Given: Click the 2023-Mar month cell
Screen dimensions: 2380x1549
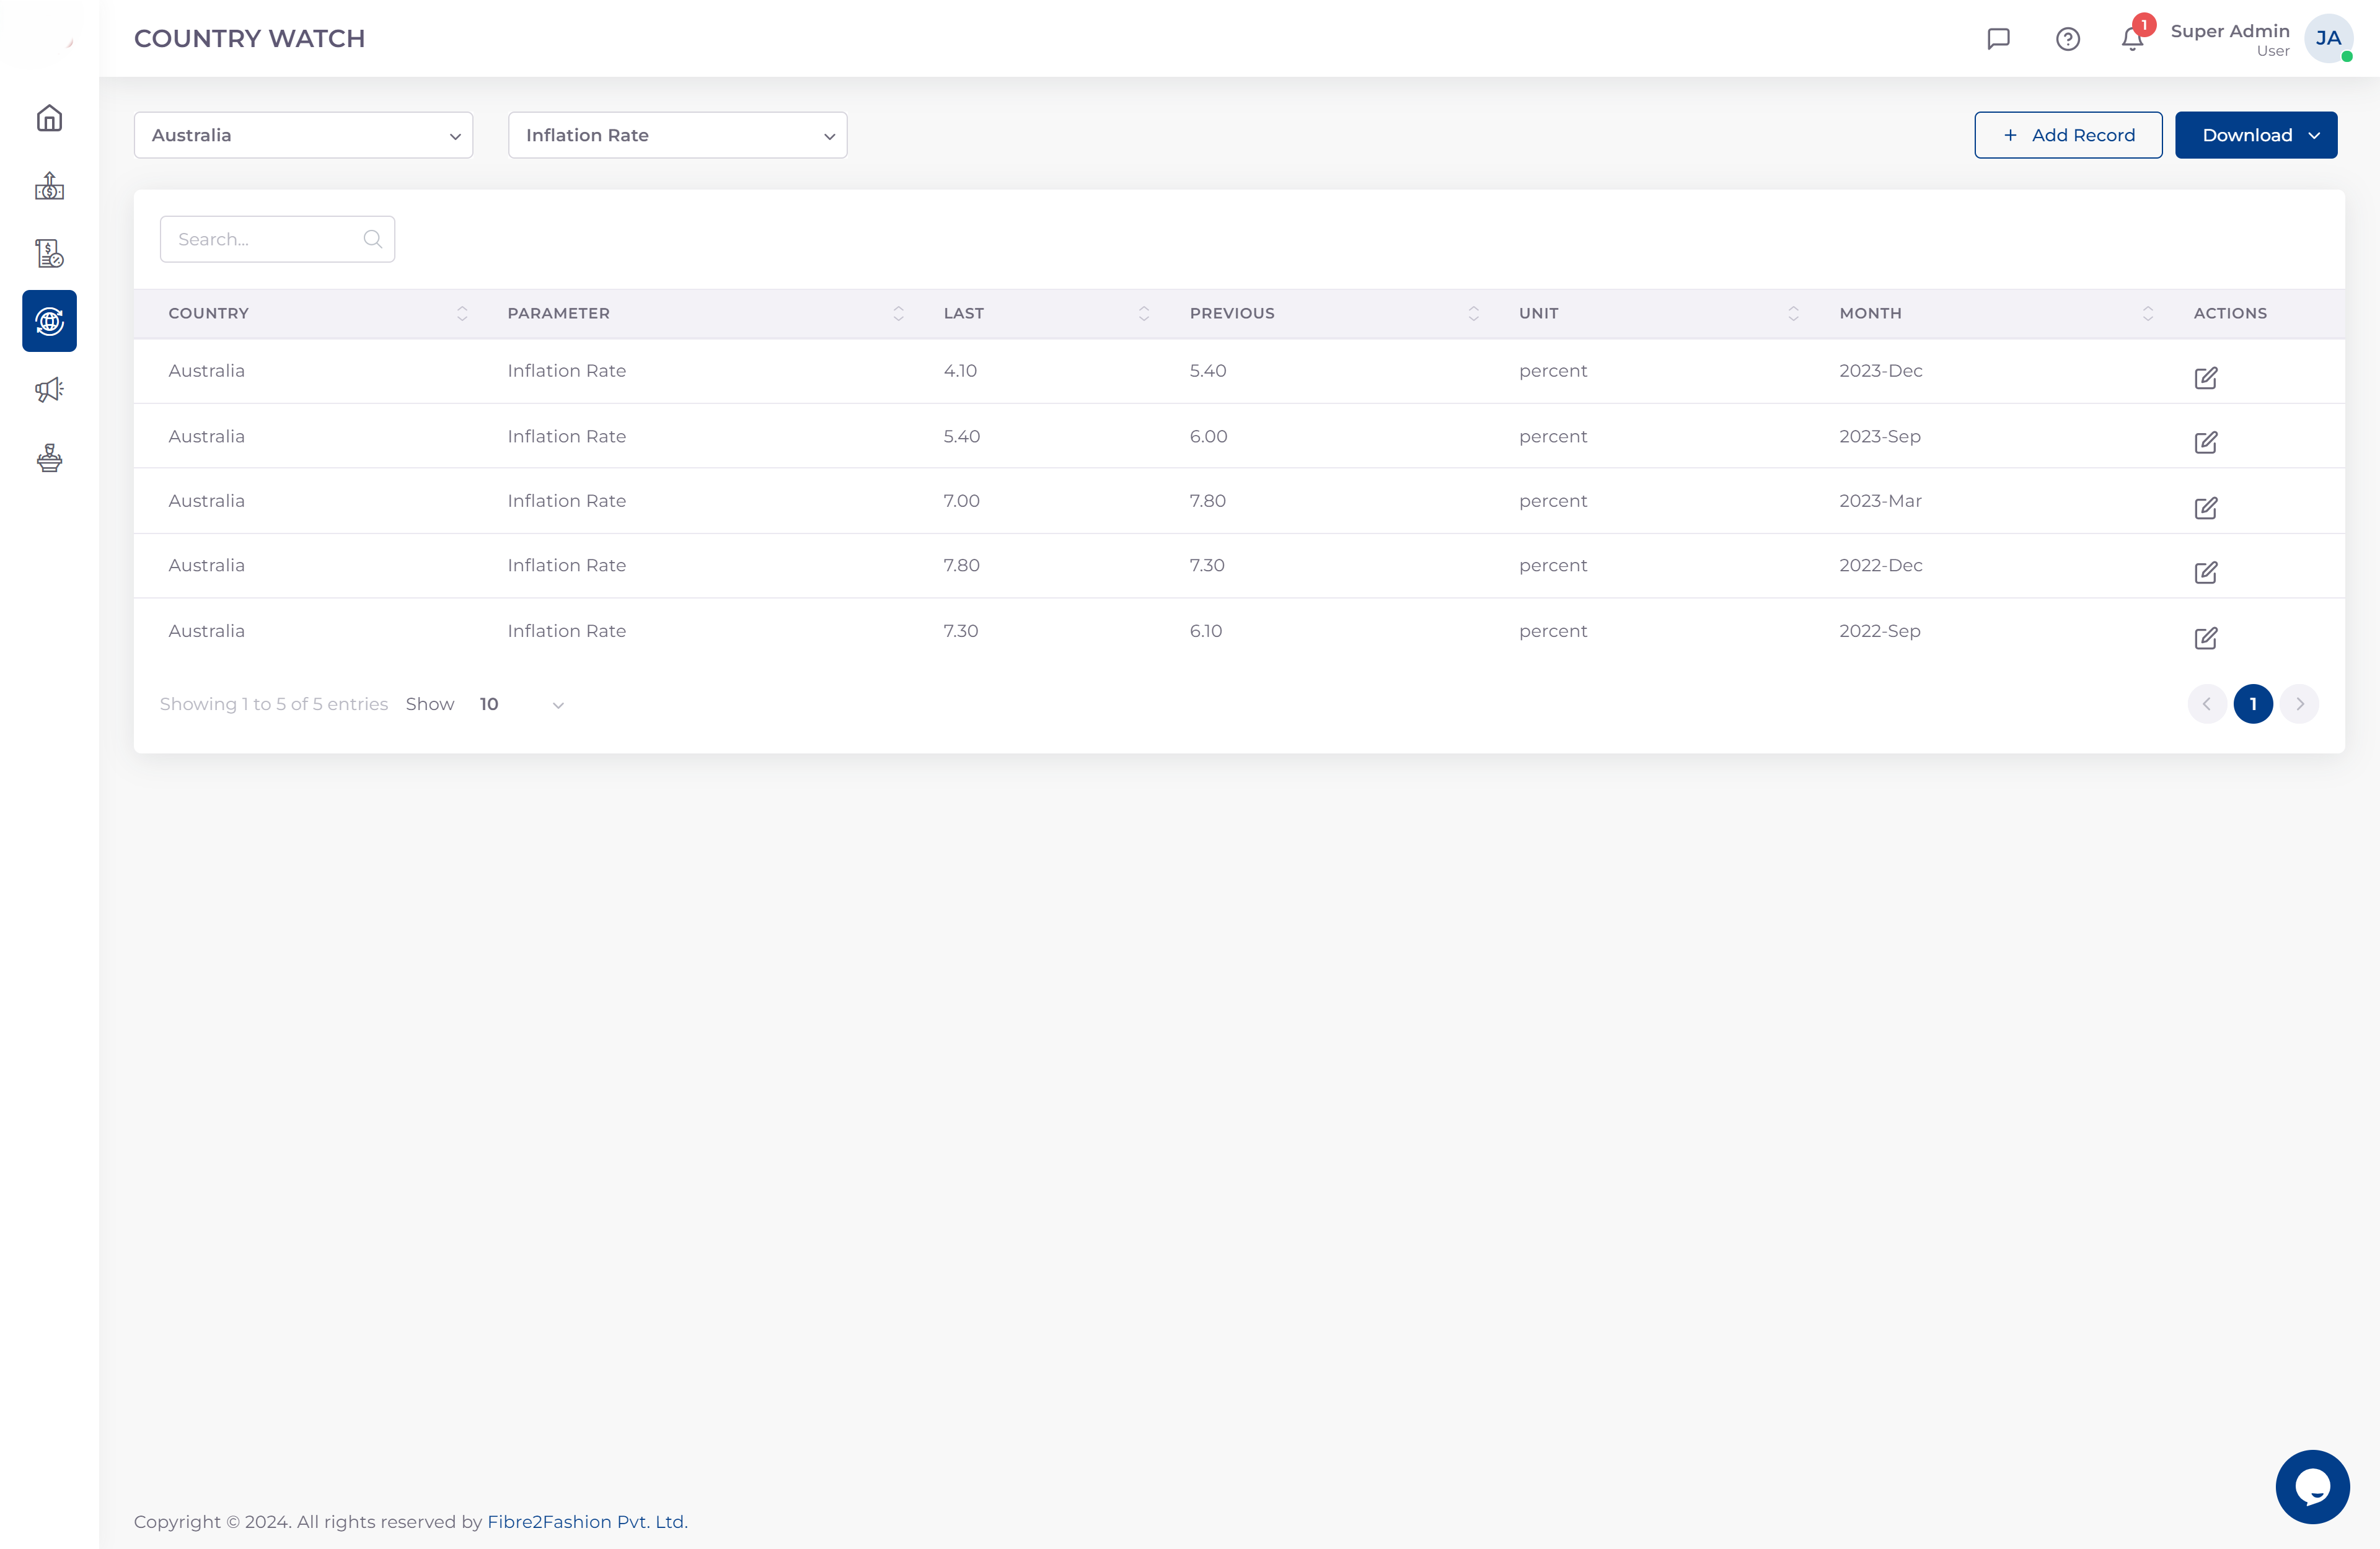Looking at the screenshot, I should coord(1880,501).
